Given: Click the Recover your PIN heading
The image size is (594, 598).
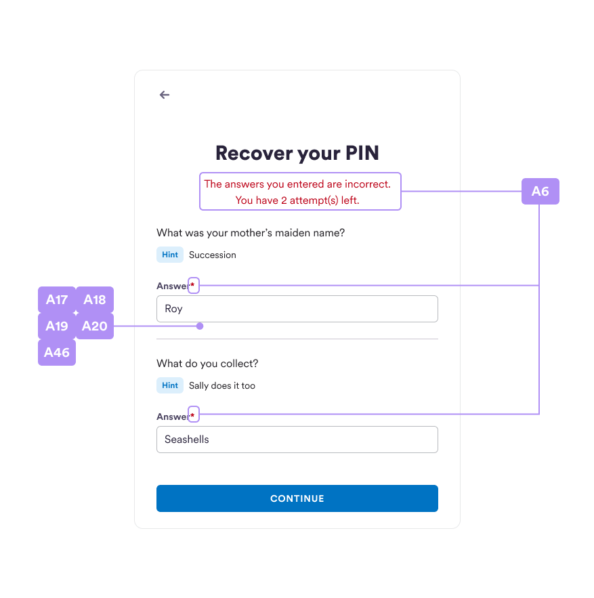Looking at the screenshot, I should tap(297, 153).
